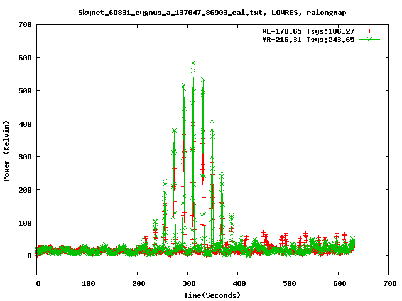Click the 600 label on y-axis
The height and width of the screenshot is (301, 402).
click(25, 58)
